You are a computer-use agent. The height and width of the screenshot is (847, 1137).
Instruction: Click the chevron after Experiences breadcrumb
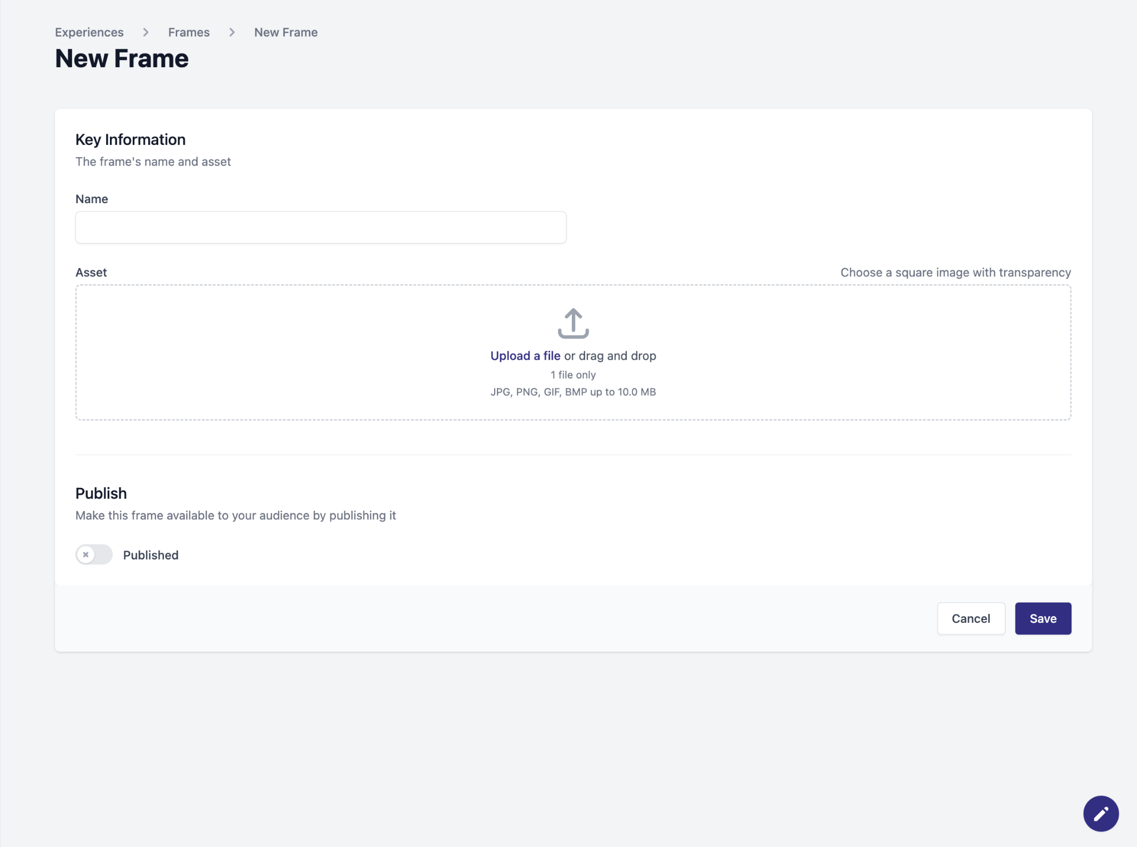point(145,32)
